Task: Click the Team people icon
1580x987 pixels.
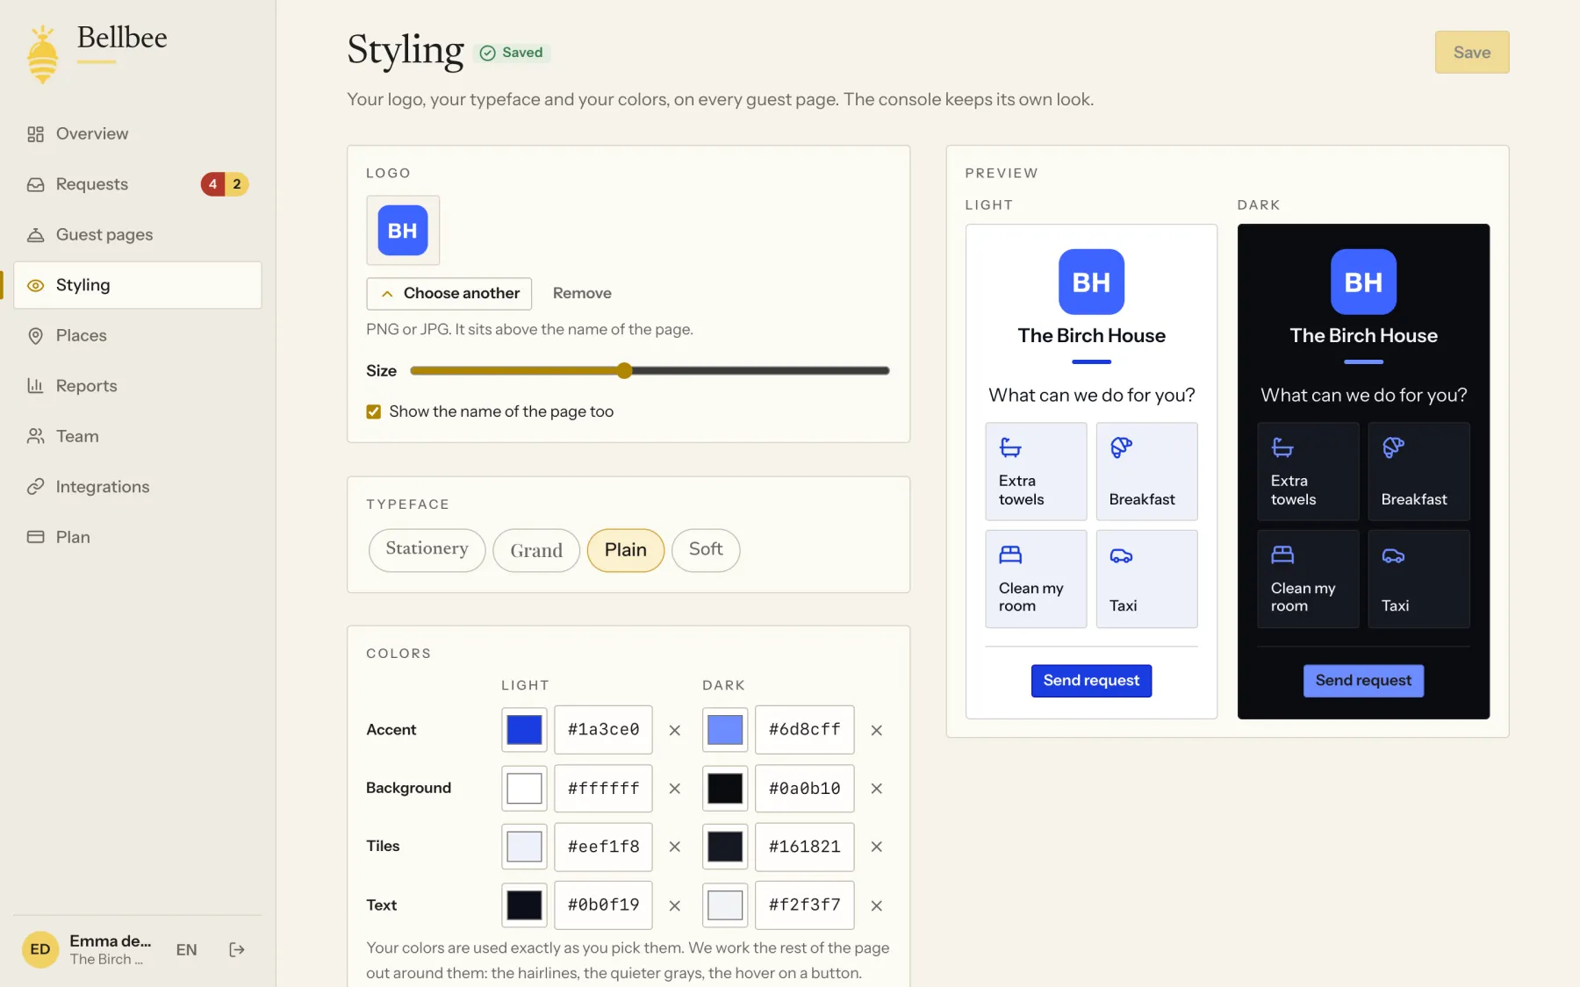Action: pyautogui.click(x=35, y=436)
